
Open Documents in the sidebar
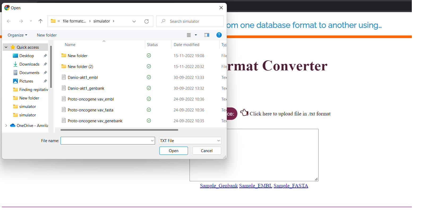pos(29,72)
